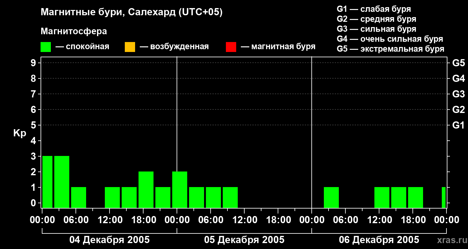Click the 'G2 — средняя буря' legend line

click(376, 19)
